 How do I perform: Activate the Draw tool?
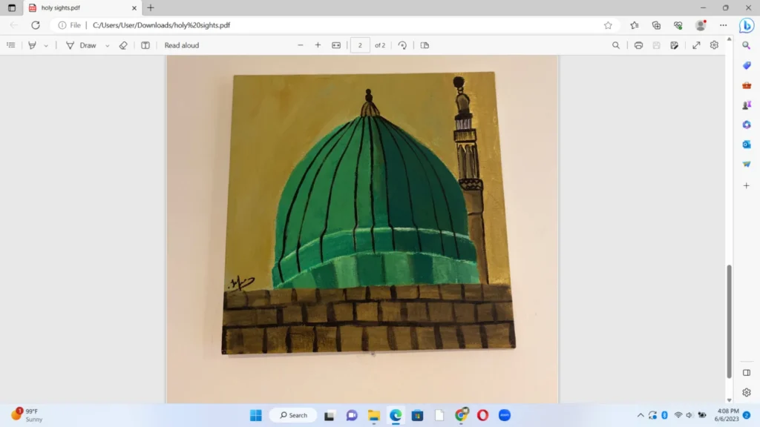[82, 45]
